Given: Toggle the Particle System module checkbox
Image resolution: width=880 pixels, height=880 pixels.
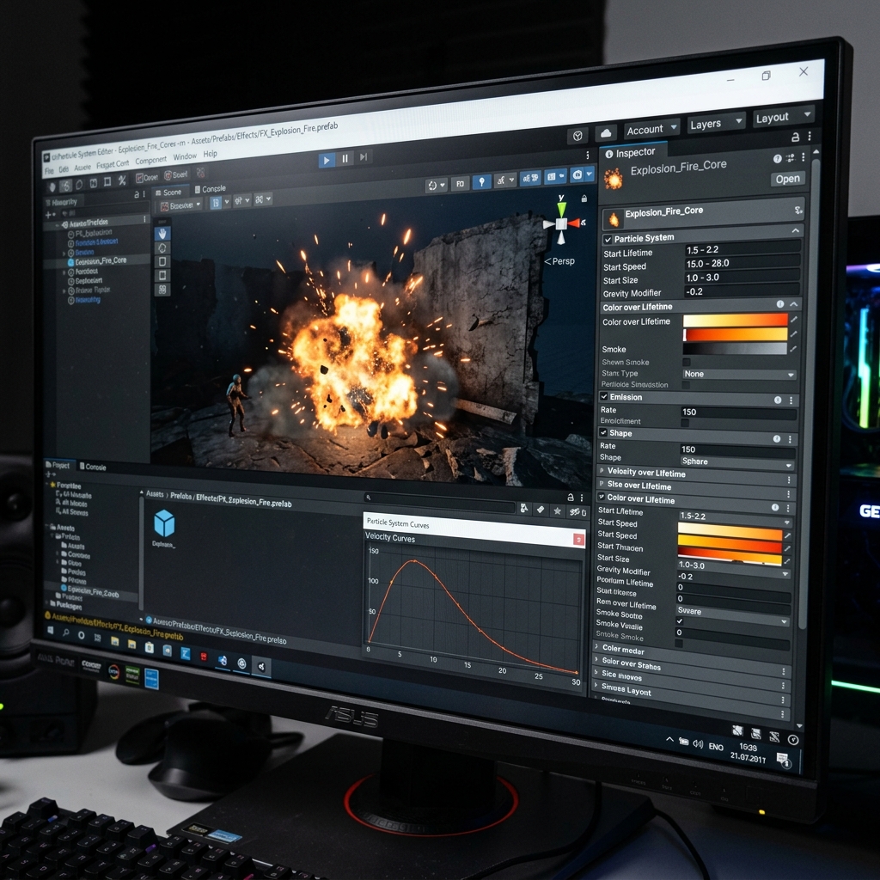Looking at the screenshot, I should tap(608, 240).
